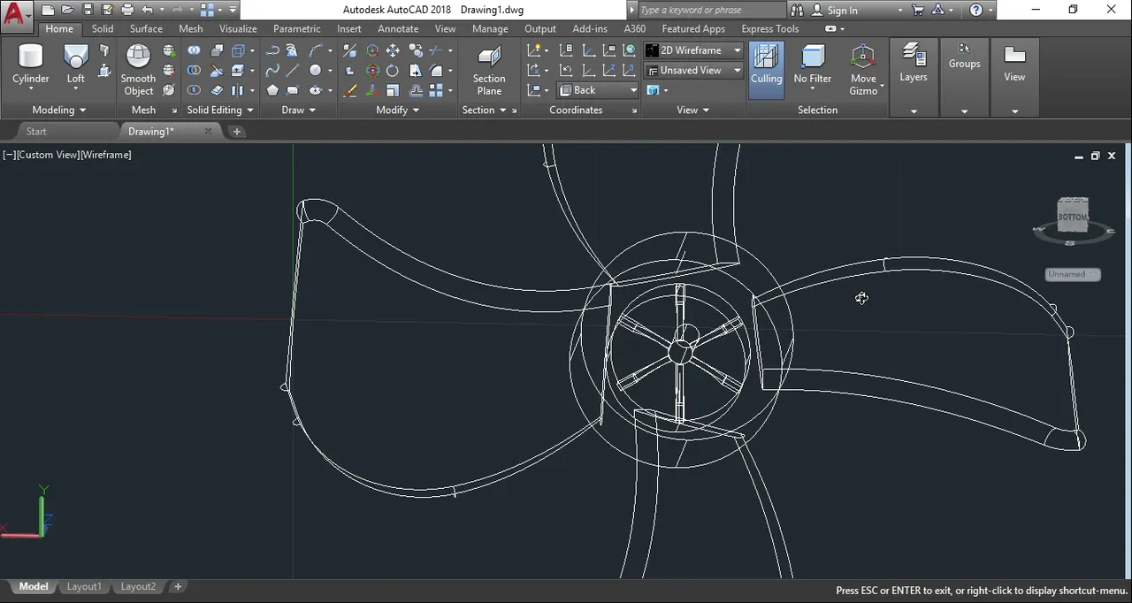Type in the keyword search field
1132x603 pixels.
click(710, 11)
